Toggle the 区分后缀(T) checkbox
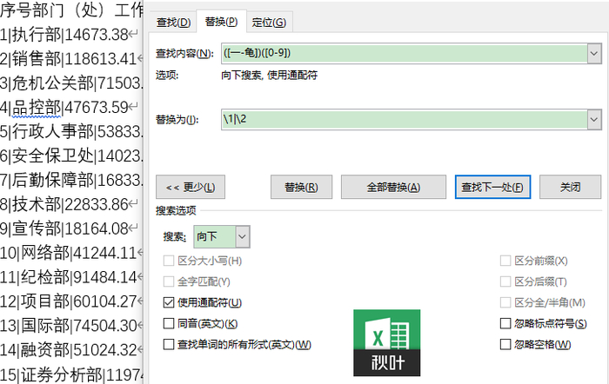This screenshot has height=384, width=609. click(505, 281)
